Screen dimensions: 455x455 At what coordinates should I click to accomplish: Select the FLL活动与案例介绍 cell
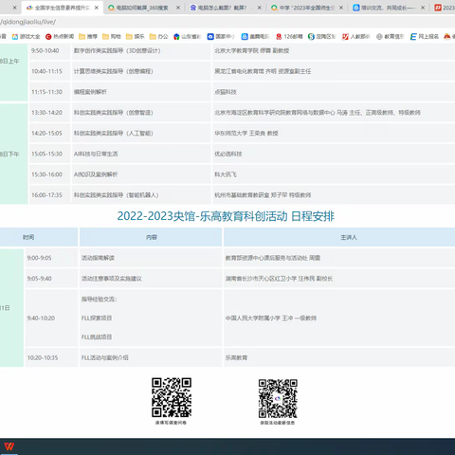click(x=151, y=357)
